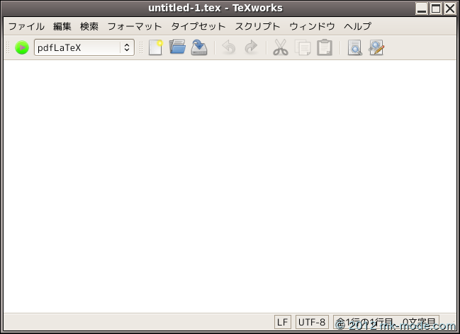460x334 pixels.
Task: Click the green Typeset run button
Action: click(22, 48)
